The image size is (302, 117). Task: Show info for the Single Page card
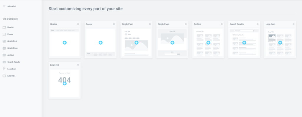(186, 24)
